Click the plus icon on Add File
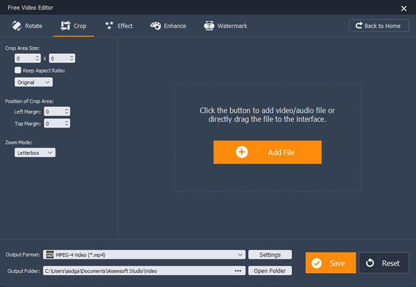The height and width of the screenshot is (287, 416). click(242, 152)
